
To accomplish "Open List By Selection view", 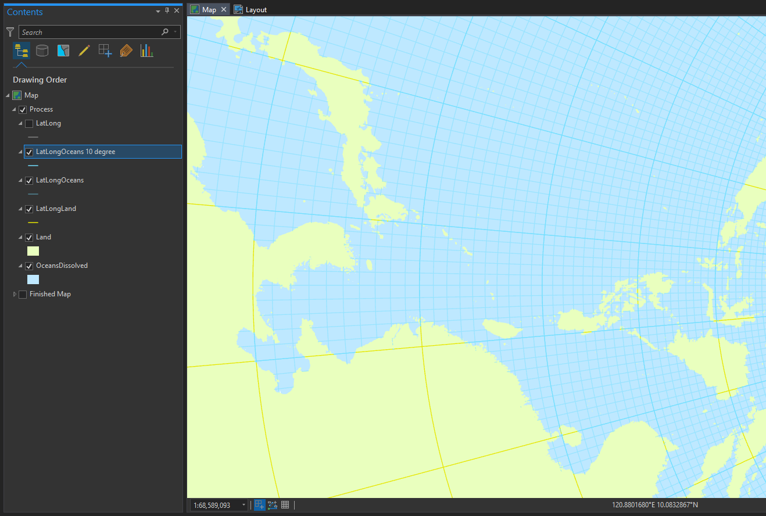I will tap(63, 51).
